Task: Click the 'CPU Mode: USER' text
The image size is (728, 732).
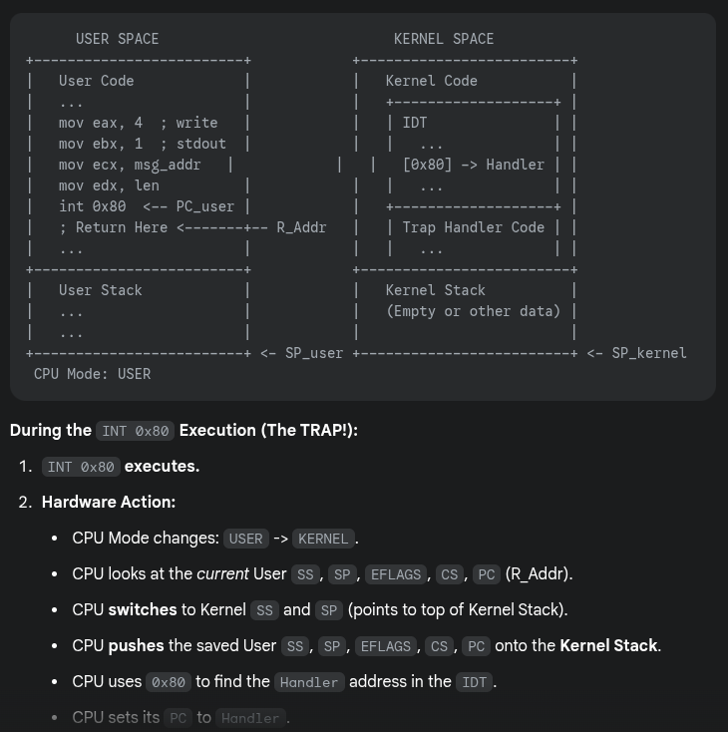Action: 93,374
